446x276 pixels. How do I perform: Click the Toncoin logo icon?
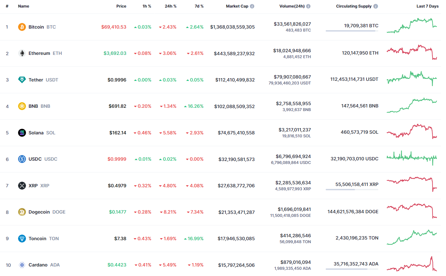pyautogui.click(x=22, y=239)
